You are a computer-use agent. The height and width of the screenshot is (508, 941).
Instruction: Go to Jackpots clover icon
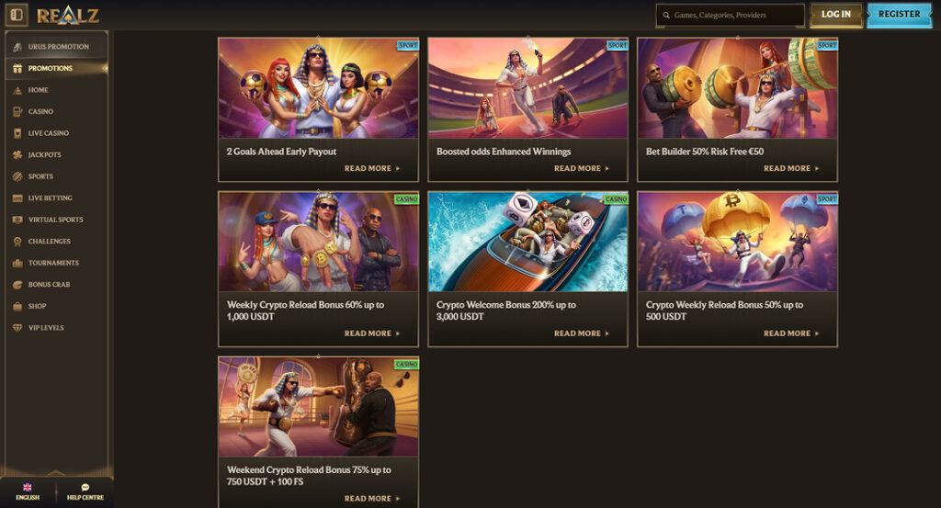tap(17, 154)
